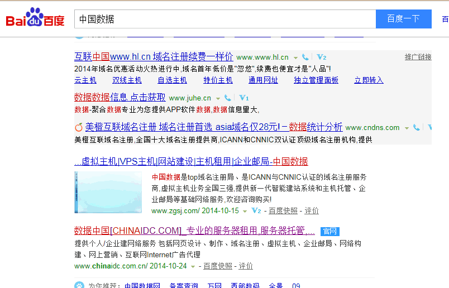Click the search box containing 中国数据
The height and width of the screenshot is (288, 449).
pyautogui.click(x=225, y=19)
